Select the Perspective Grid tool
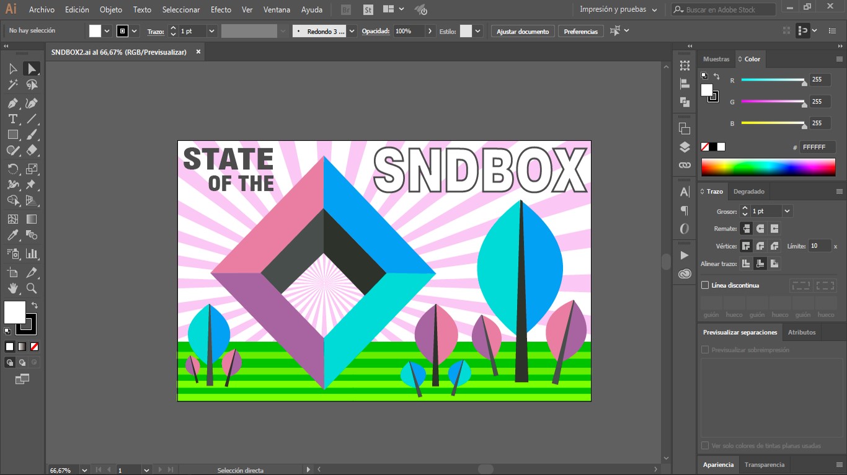Image resolution: width=847 pixels, height=475 pixels. click(x=32, y=200)
